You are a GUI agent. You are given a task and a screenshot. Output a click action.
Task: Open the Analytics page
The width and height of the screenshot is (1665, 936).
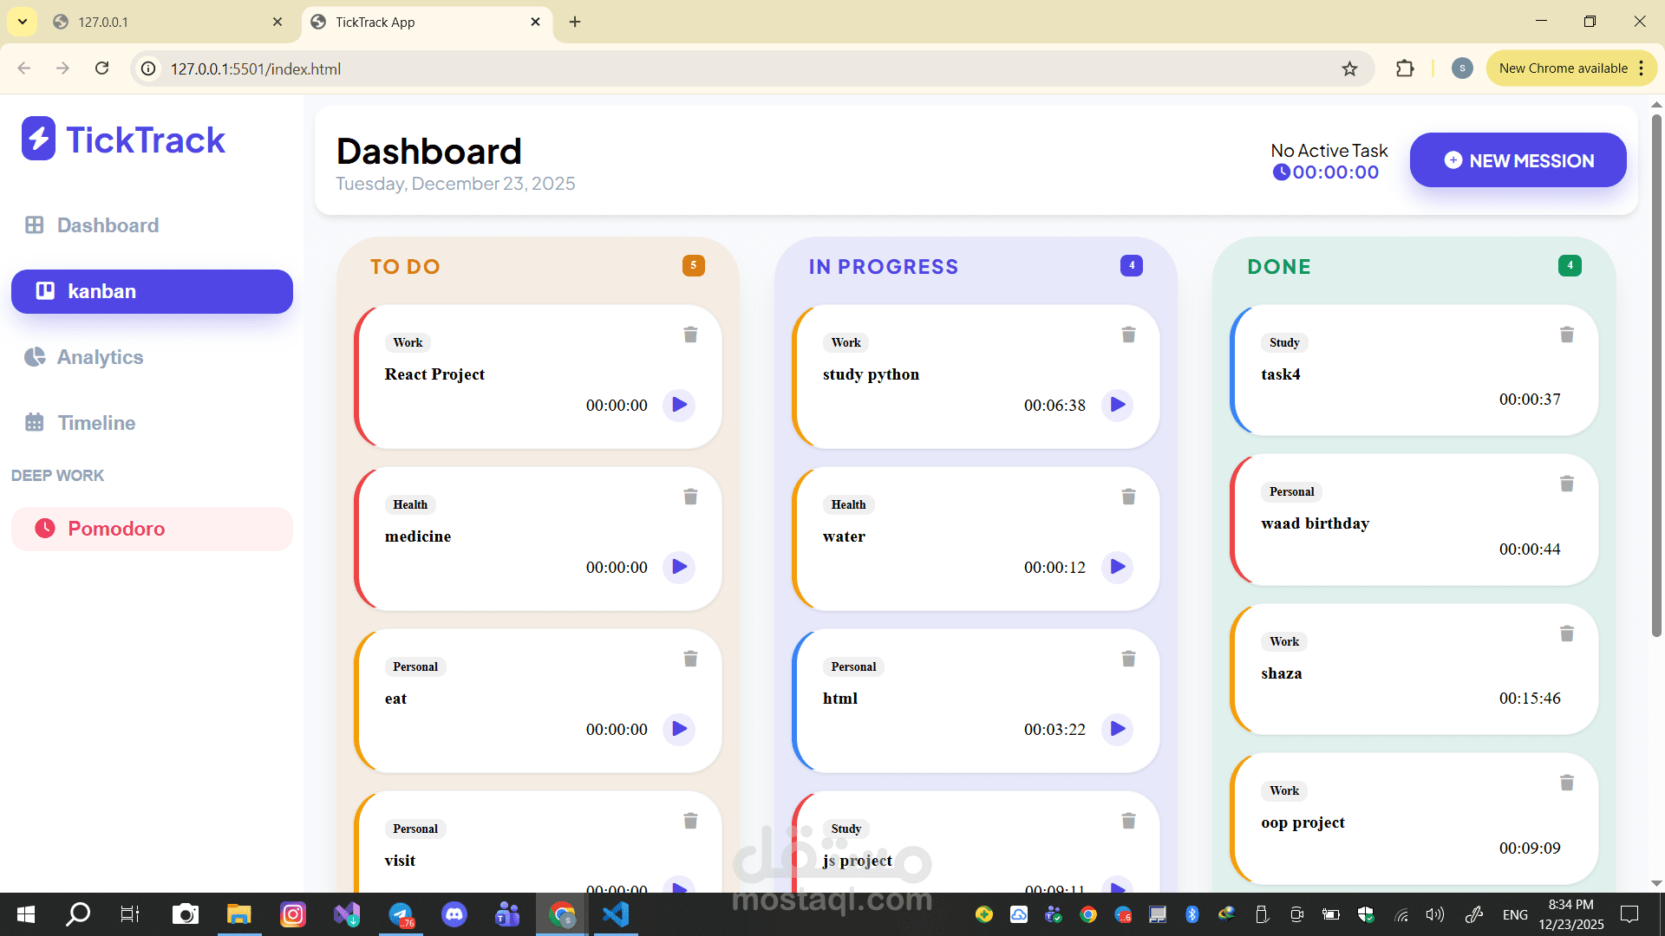coord(100,357)
